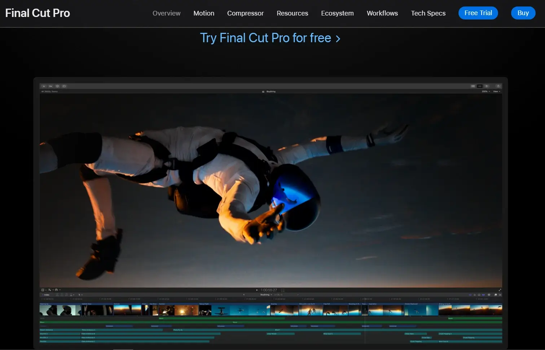The height and width of the screenshot is (350, 545).
Task: Open the Transform tool menu under the viewer
Action: click(x=43, y=290)
